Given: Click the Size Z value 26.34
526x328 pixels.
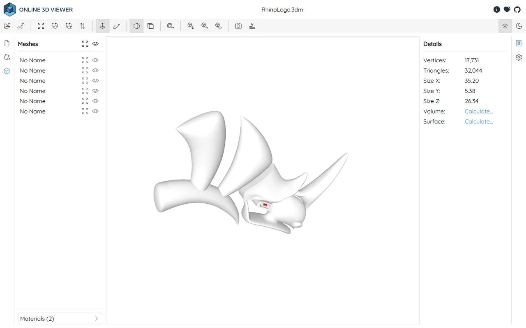Looking at the screenshot, I should tap(472, 101).
